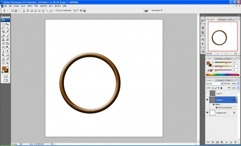Select the Eraser tool
Image resolution: width=241 pixels, height=146 pixels.
tap(3, 43)
